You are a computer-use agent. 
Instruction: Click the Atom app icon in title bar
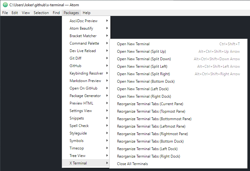pyautogui.click(x=5, y=5)
